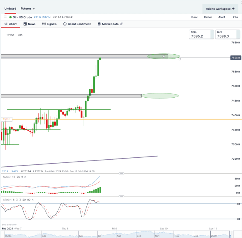Click the STOCH 5 3 3 20 80 label
Viewport: 242px width, 238px height.
coord(17,200)
